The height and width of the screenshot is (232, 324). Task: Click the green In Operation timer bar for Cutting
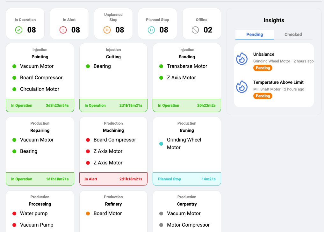(x=113, y=105)
